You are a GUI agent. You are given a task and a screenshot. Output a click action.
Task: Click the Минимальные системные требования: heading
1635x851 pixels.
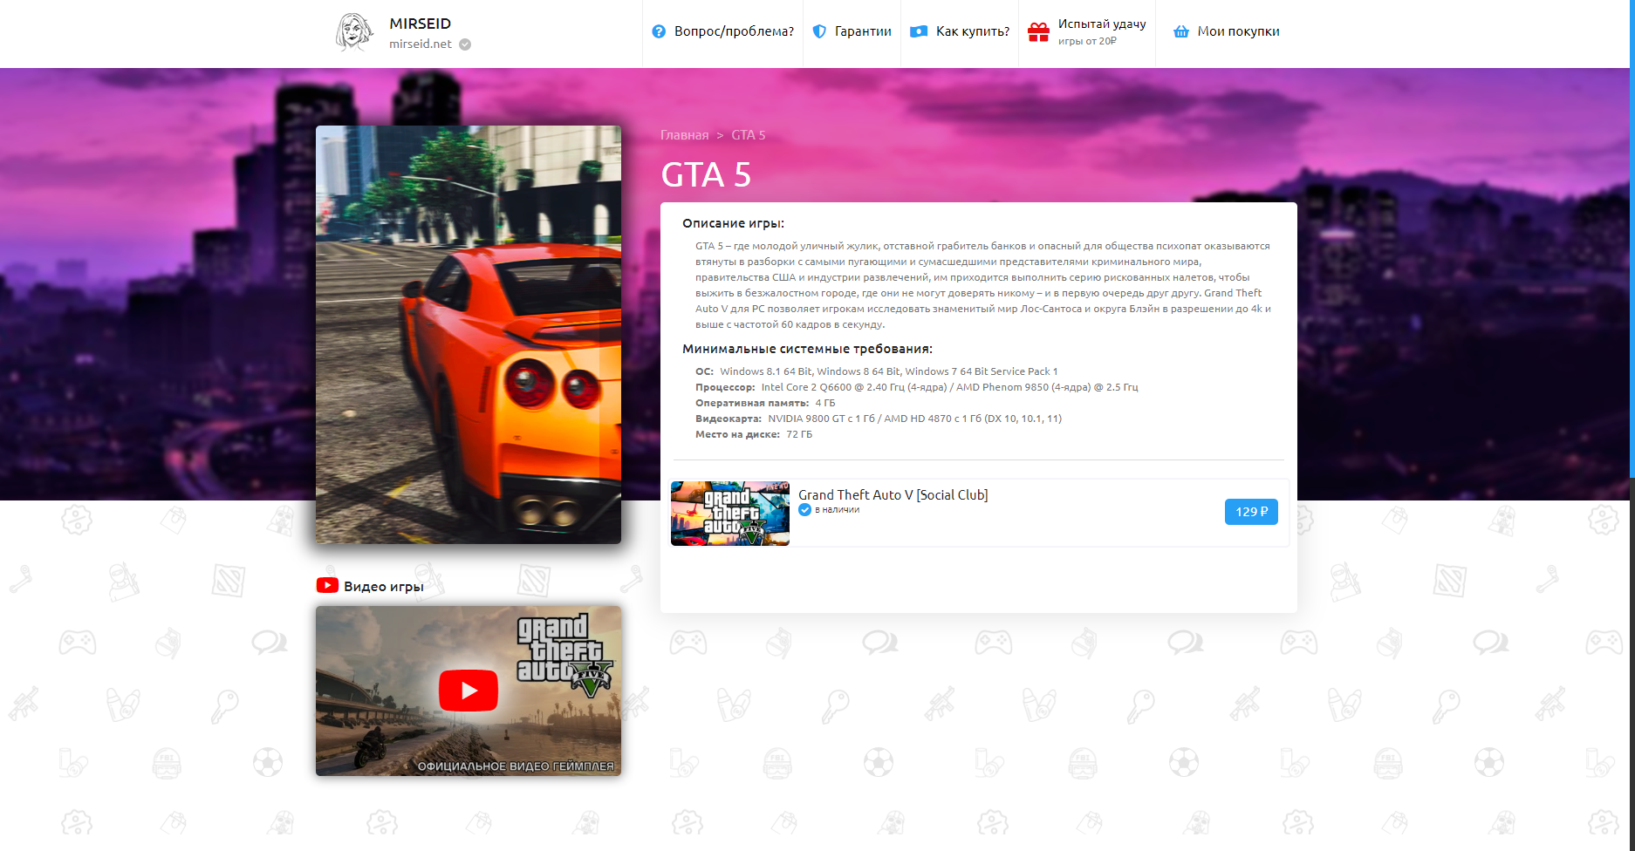point(807,349)
